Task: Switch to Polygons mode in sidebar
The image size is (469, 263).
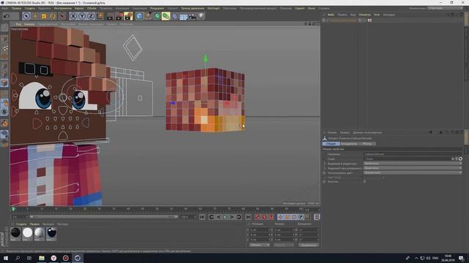Action: (4, 83)
